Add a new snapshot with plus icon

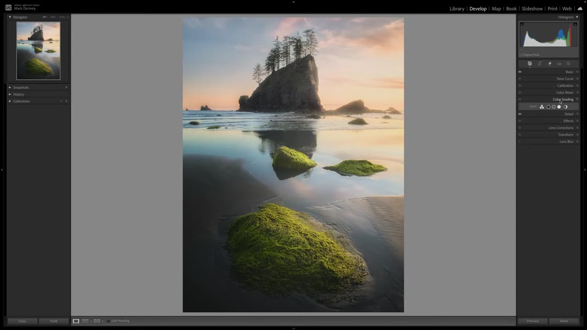pyautogui.click(x=66, y=87)
